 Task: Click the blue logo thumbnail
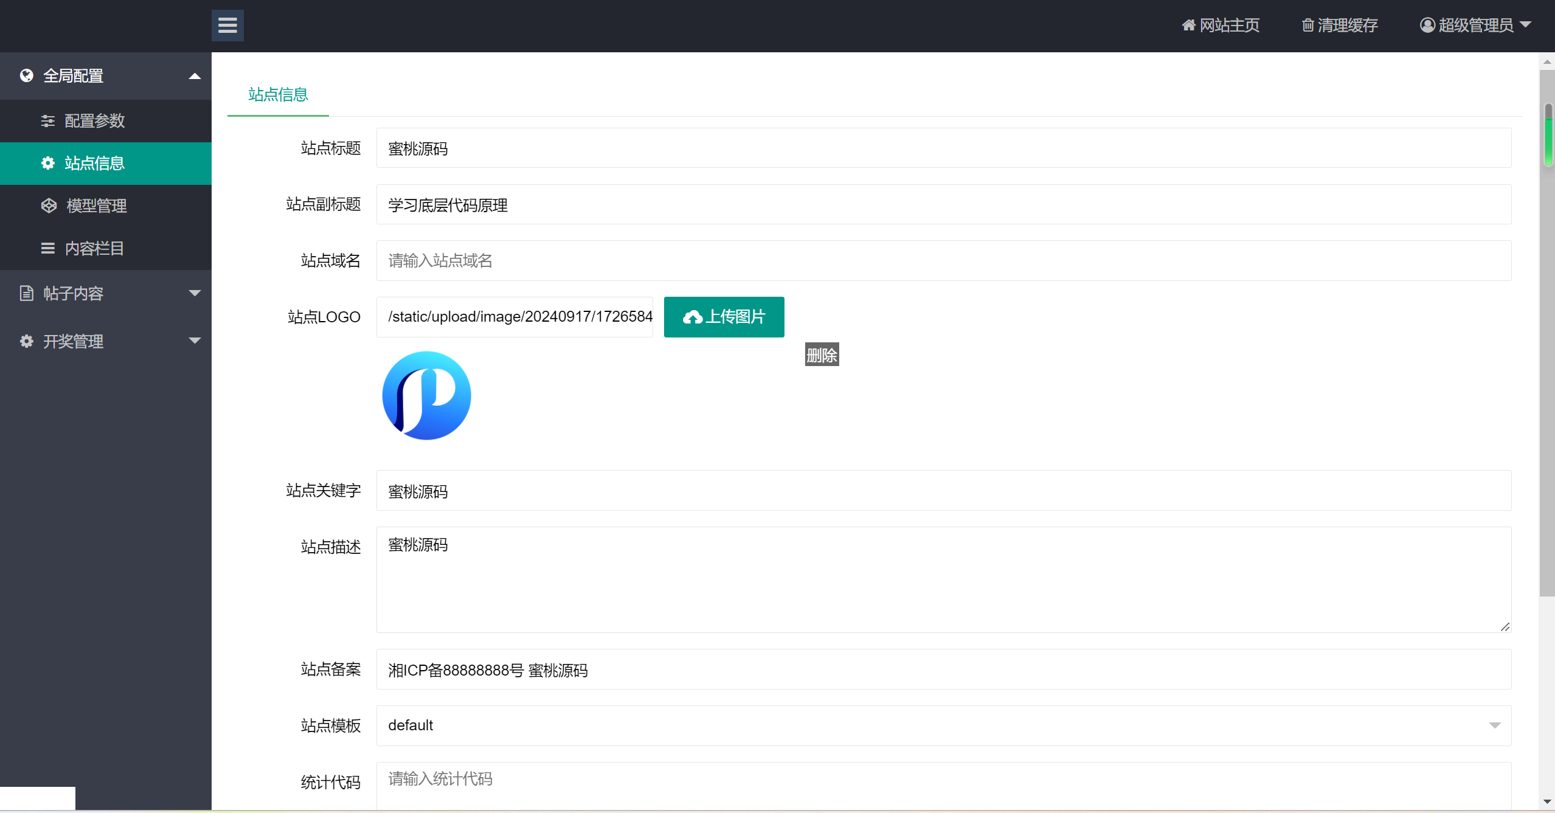(x=426, y=395)
